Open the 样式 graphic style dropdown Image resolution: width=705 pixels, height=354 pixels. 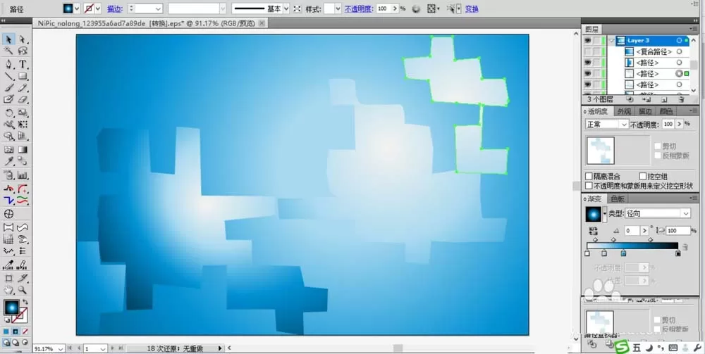tap(338, 8)
